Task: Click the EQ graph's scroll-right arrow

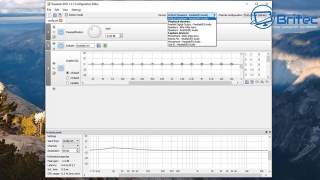Action: [237, 82]
